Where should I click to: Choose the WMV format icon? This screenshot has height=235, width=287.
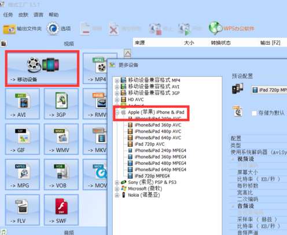(61, 139)
